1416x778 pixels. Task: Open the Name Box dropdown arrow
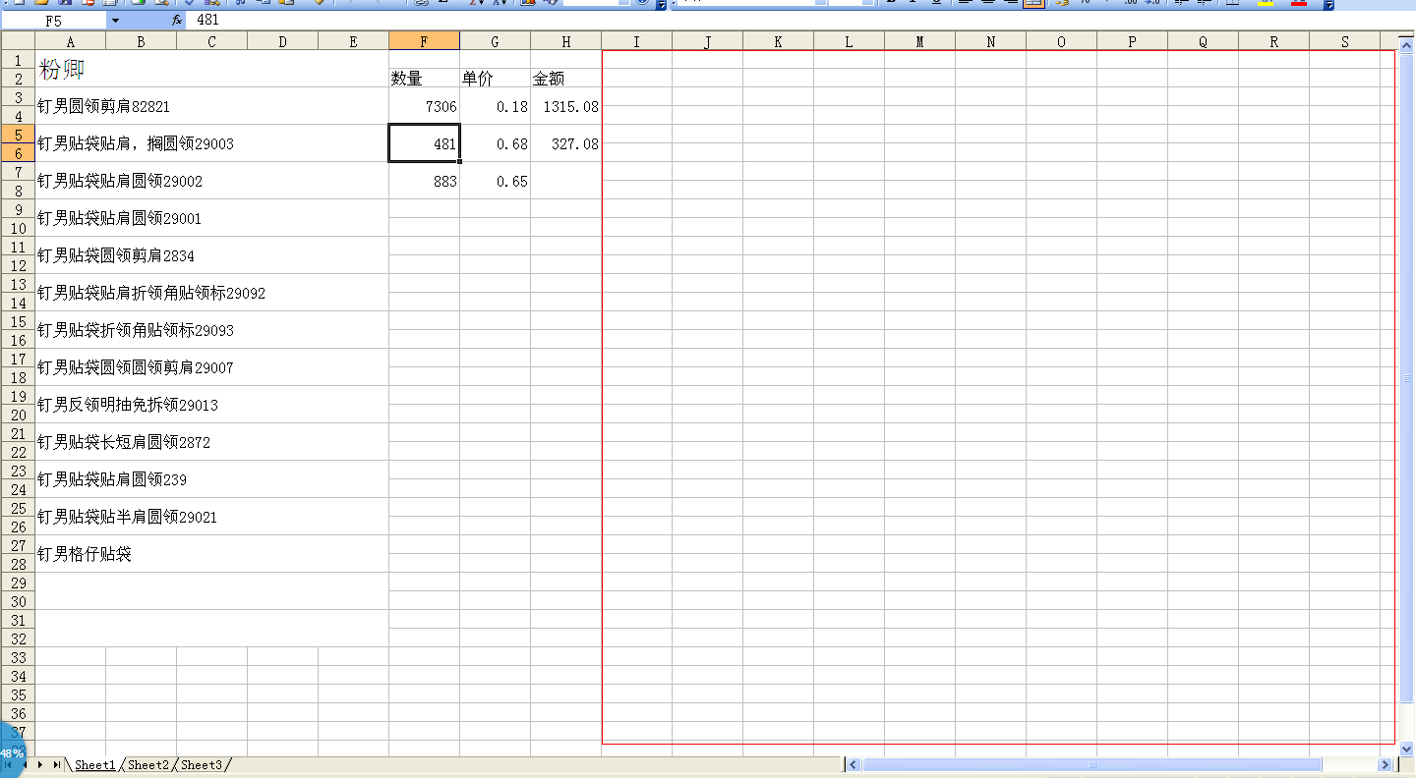click(115, 20)
